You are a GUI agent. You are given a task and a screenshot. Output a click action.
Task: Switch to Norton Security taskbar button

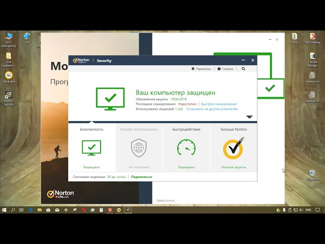(127, 210)
